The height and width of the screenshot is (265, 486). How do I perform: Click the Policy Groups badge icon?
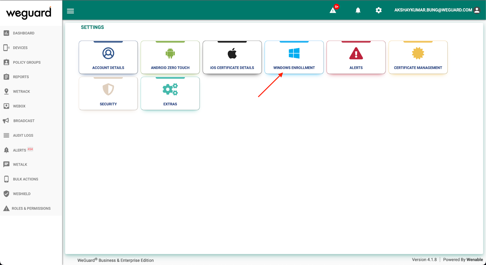pos(6,62)
